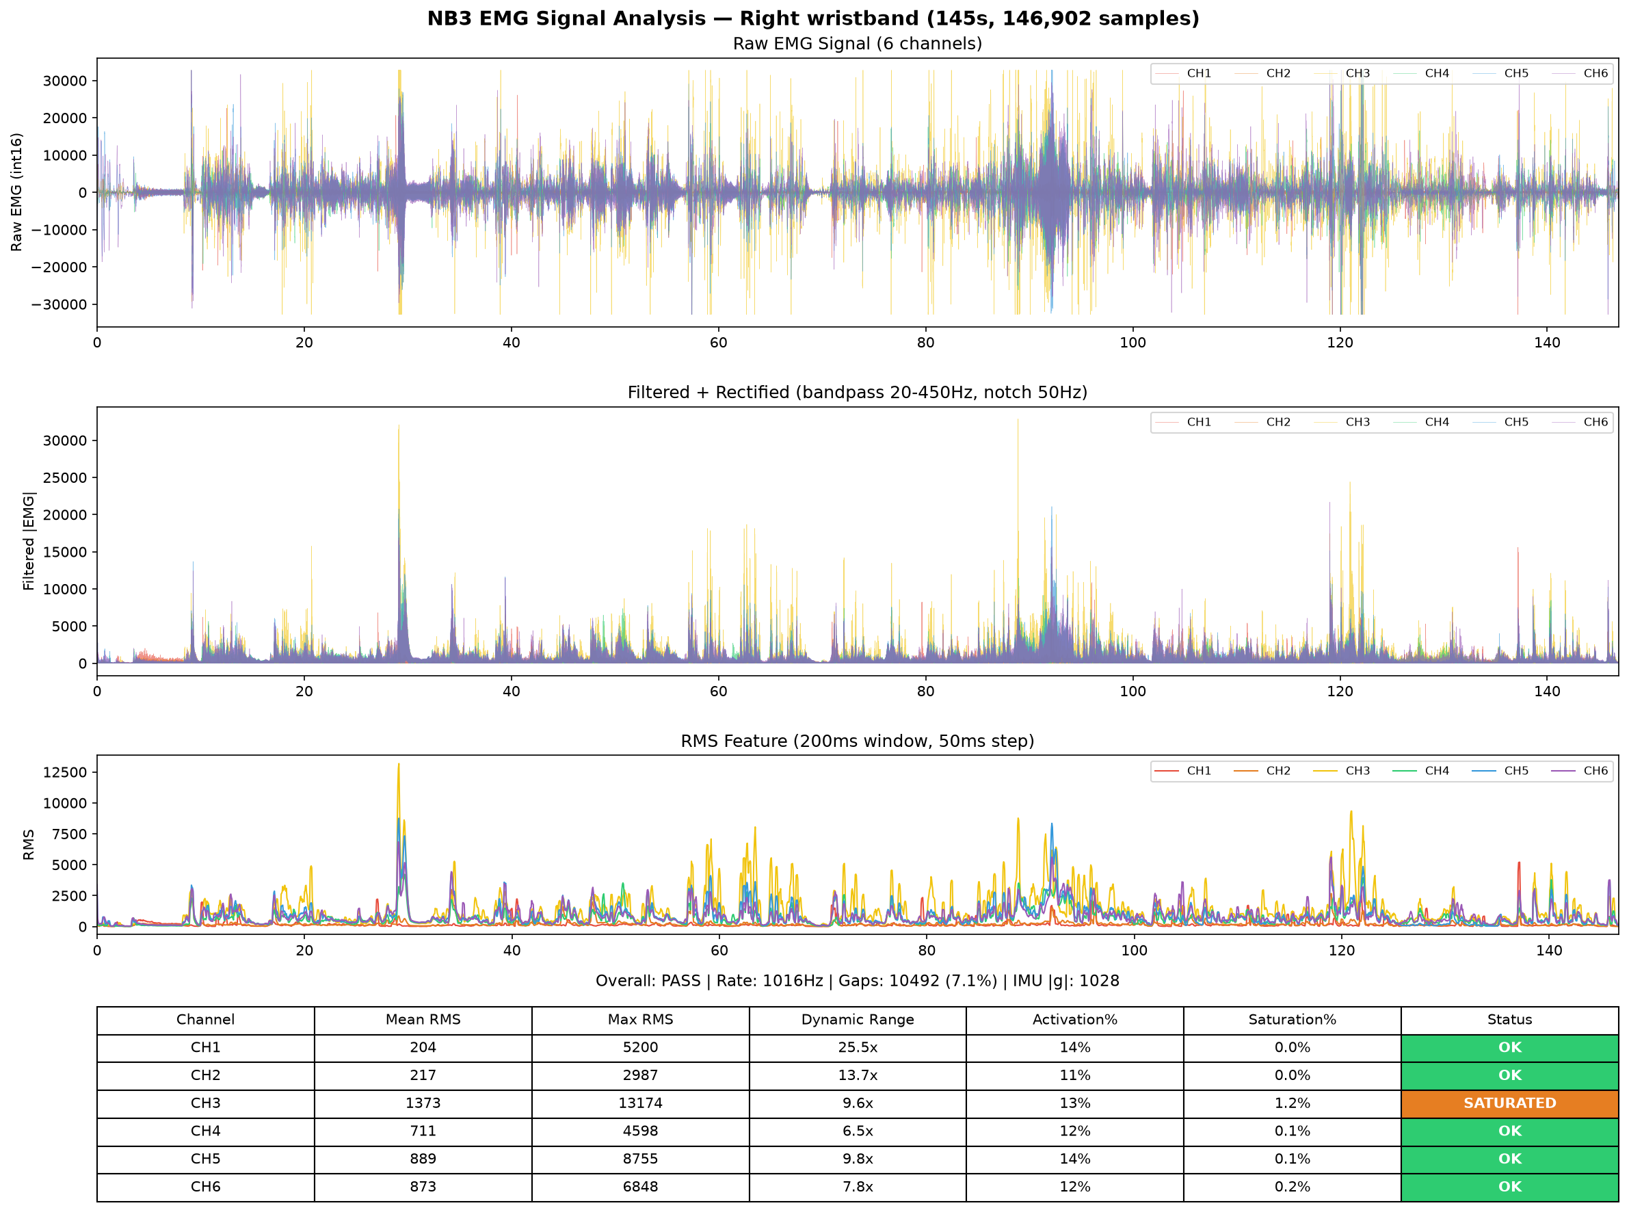The image size is (1629, 1212).
Task: Click the Mean RMS value 1373
Action: (x=423, y=1103)
